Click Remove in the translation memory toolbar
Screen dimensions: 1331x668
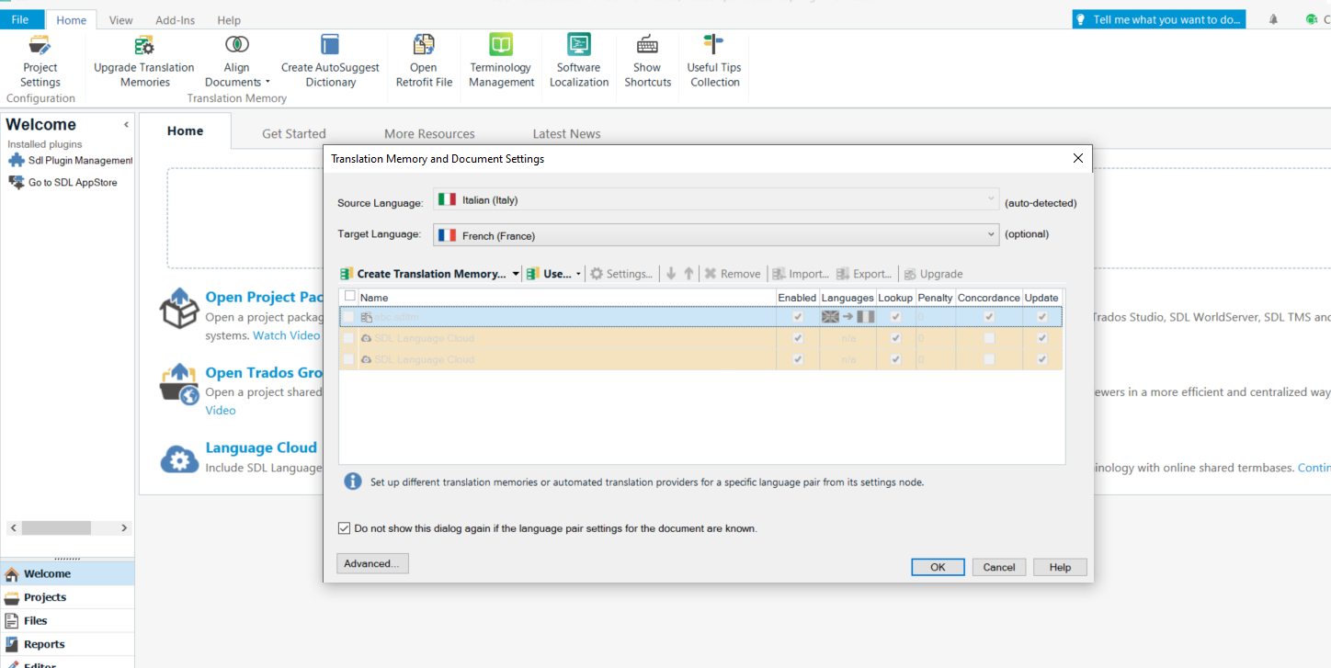click(x=733, y=274)
